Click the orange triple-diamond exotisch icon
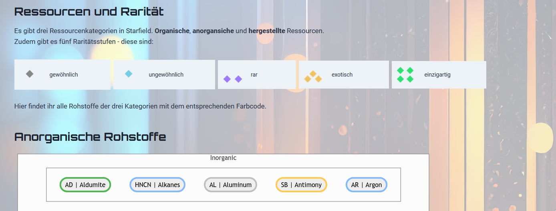 click(x=313, y=77)
